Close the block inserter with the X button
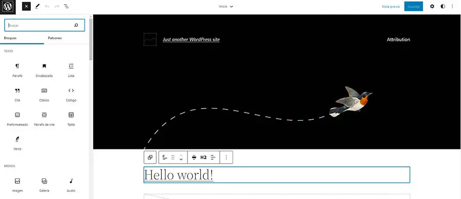Image resolution: width=461 pixels, height=199 pixels. click(x=27, y=6)
